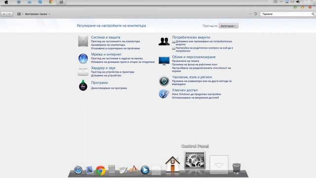Click Добавяне на устройство link
Screen dimensions: 316x178
pos(106,76)
